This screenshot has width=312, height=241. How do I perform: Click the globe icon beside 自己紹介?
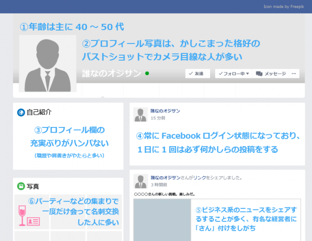[21, 112]
